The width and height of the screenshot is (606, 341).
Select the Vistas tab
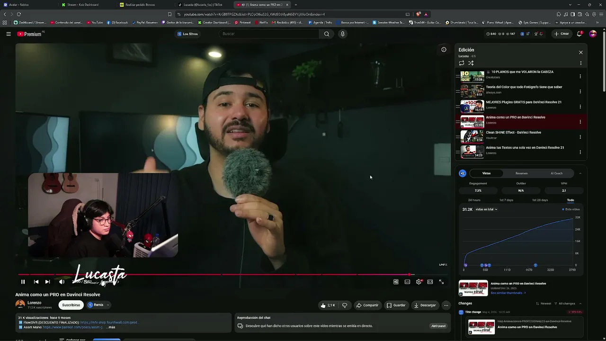486,173
